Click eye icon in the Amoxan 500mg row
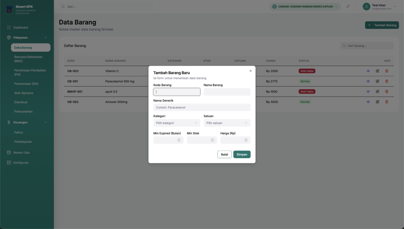The width and height of the screenshot is (404, 229). pos(368,102)
